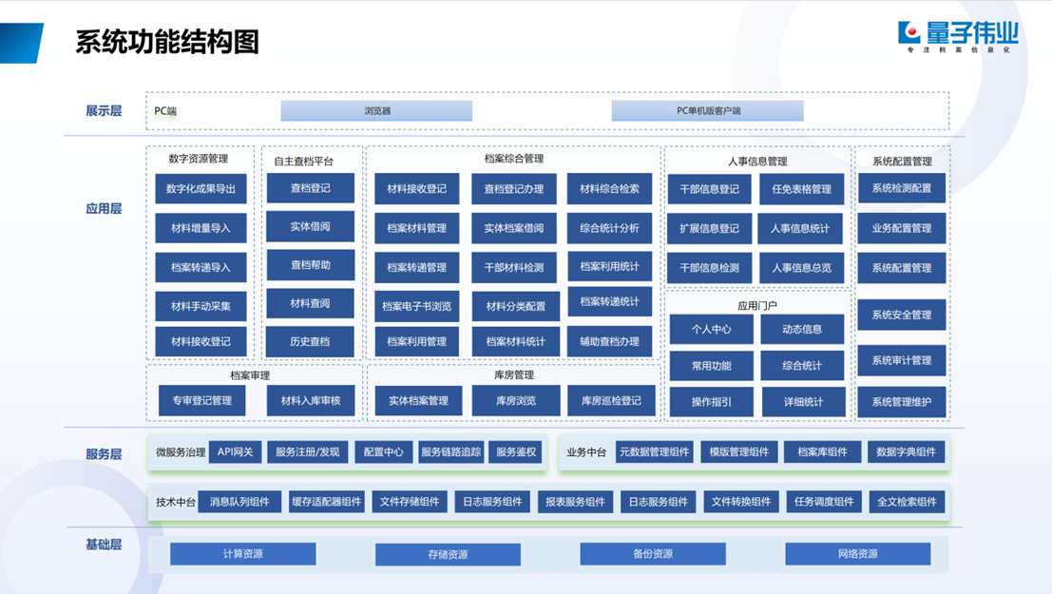
Task: Select the 干部信息登记 box
Action: coord(709,189)
